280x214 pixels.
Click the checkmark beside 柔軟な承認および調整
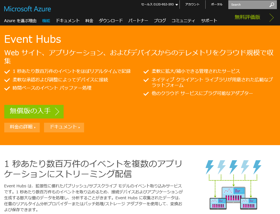click(x=7, y=80)
